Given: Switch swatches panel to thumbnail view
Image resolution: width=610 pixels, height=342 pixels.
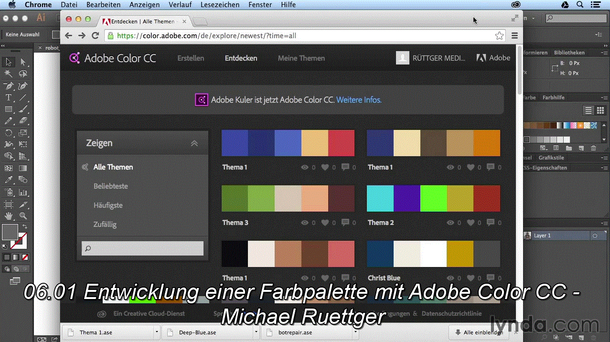Looking at the screenshot, I should tap(600, 110).
